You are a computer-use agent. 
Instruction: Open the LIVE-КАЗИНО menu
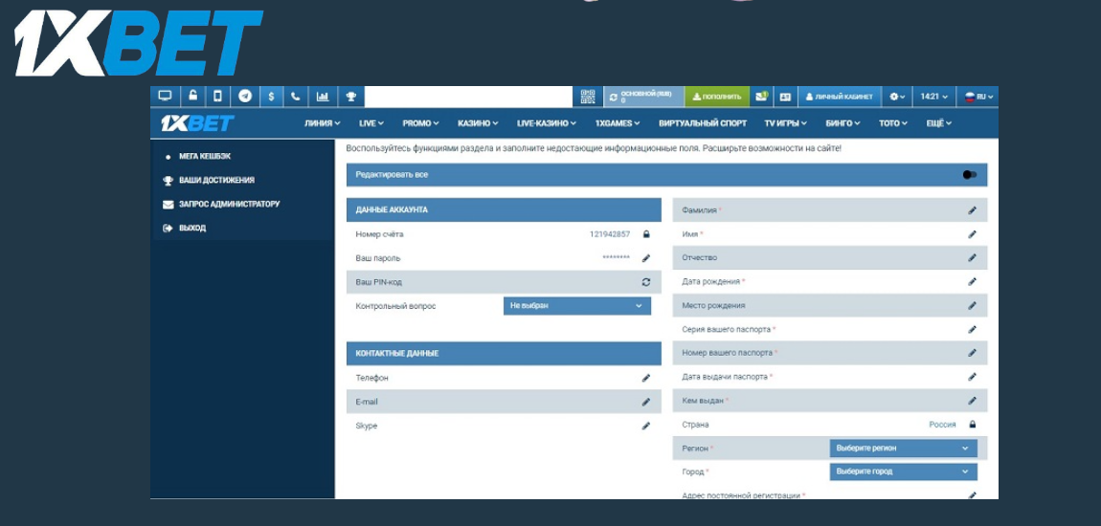(547, 123)
